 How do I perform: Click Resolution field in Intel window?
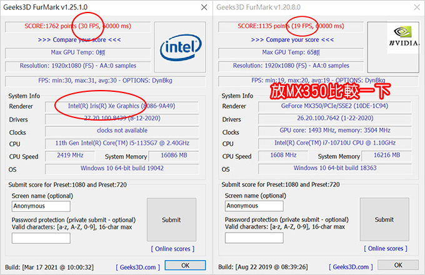[78, 66]
